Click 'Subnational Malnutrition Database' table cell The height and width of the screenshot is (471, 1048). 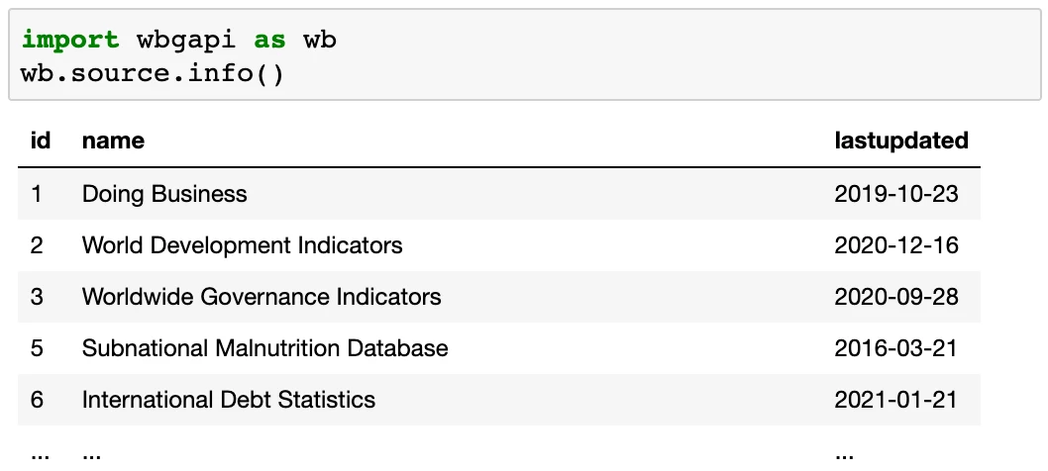point(264,348)
